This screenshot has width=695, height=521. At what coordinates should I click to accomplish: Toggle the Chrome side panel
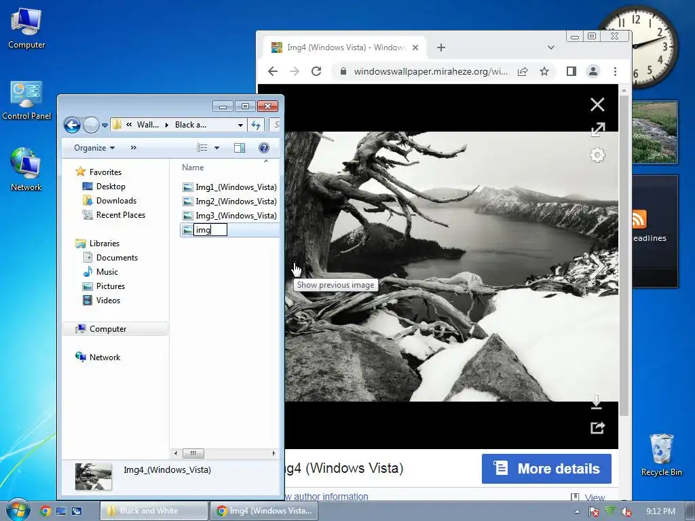(571, 71)
